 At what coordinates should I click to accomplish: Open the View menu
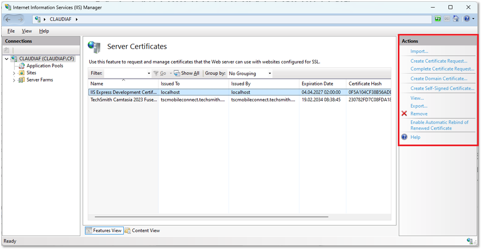(x=27, y=31)
